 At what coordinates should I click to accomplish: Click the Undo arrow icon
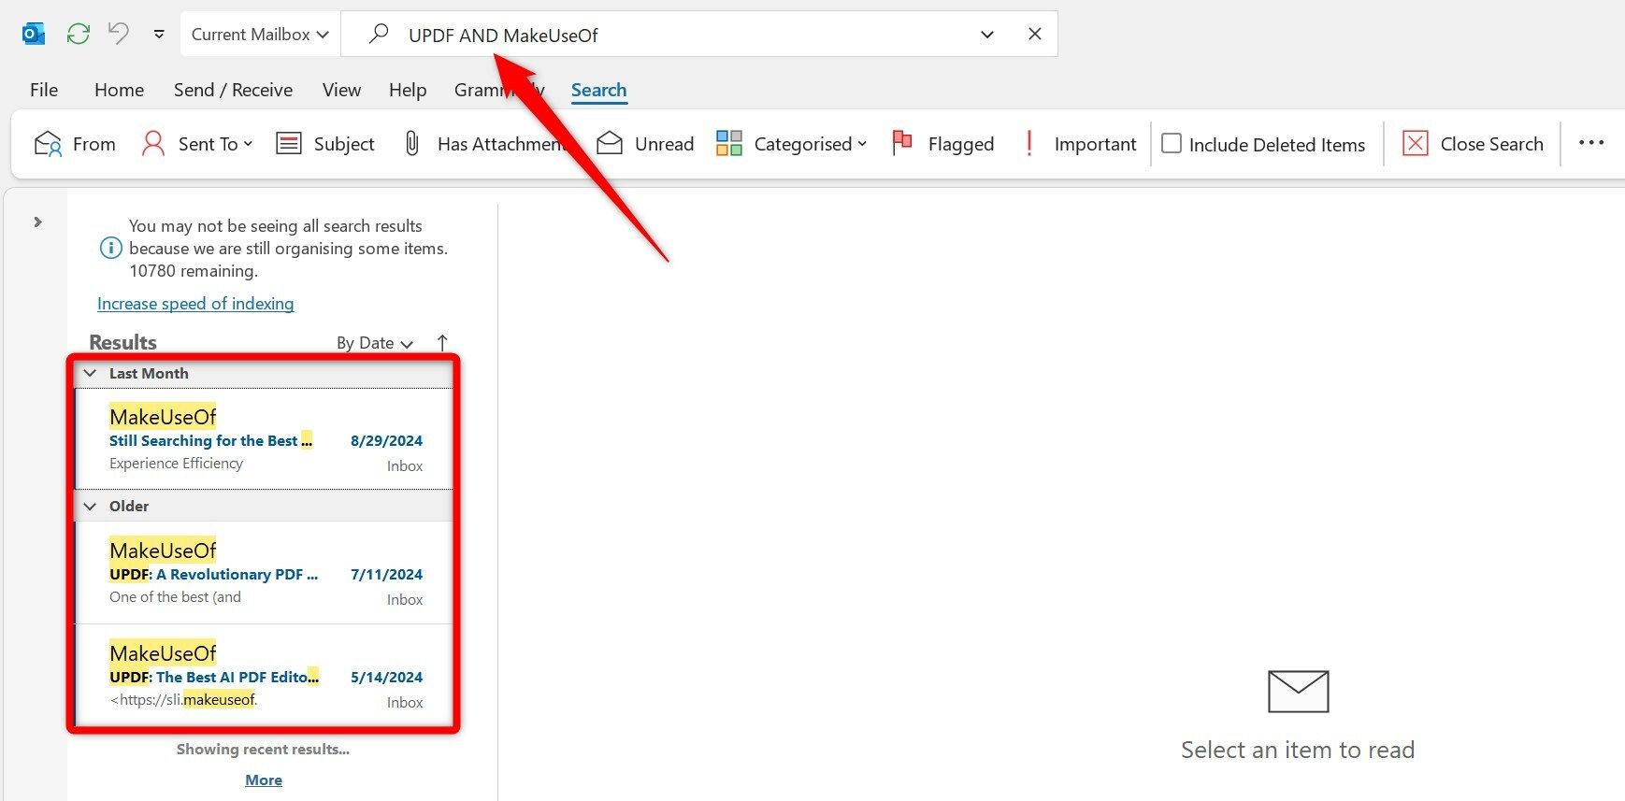tap(118, 34)
